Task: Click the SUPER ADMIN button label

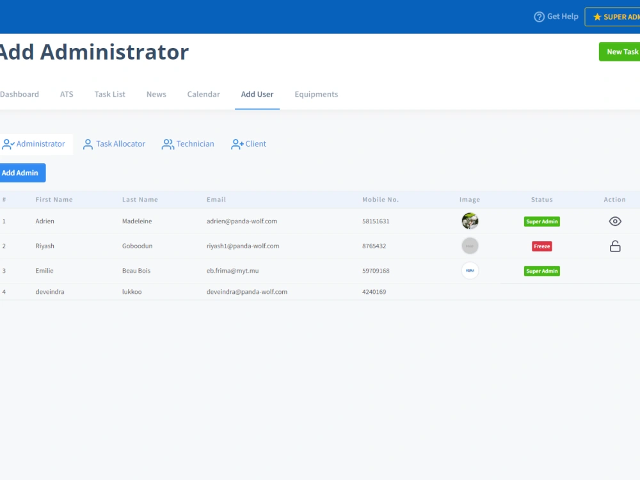Action: [621, 17]
